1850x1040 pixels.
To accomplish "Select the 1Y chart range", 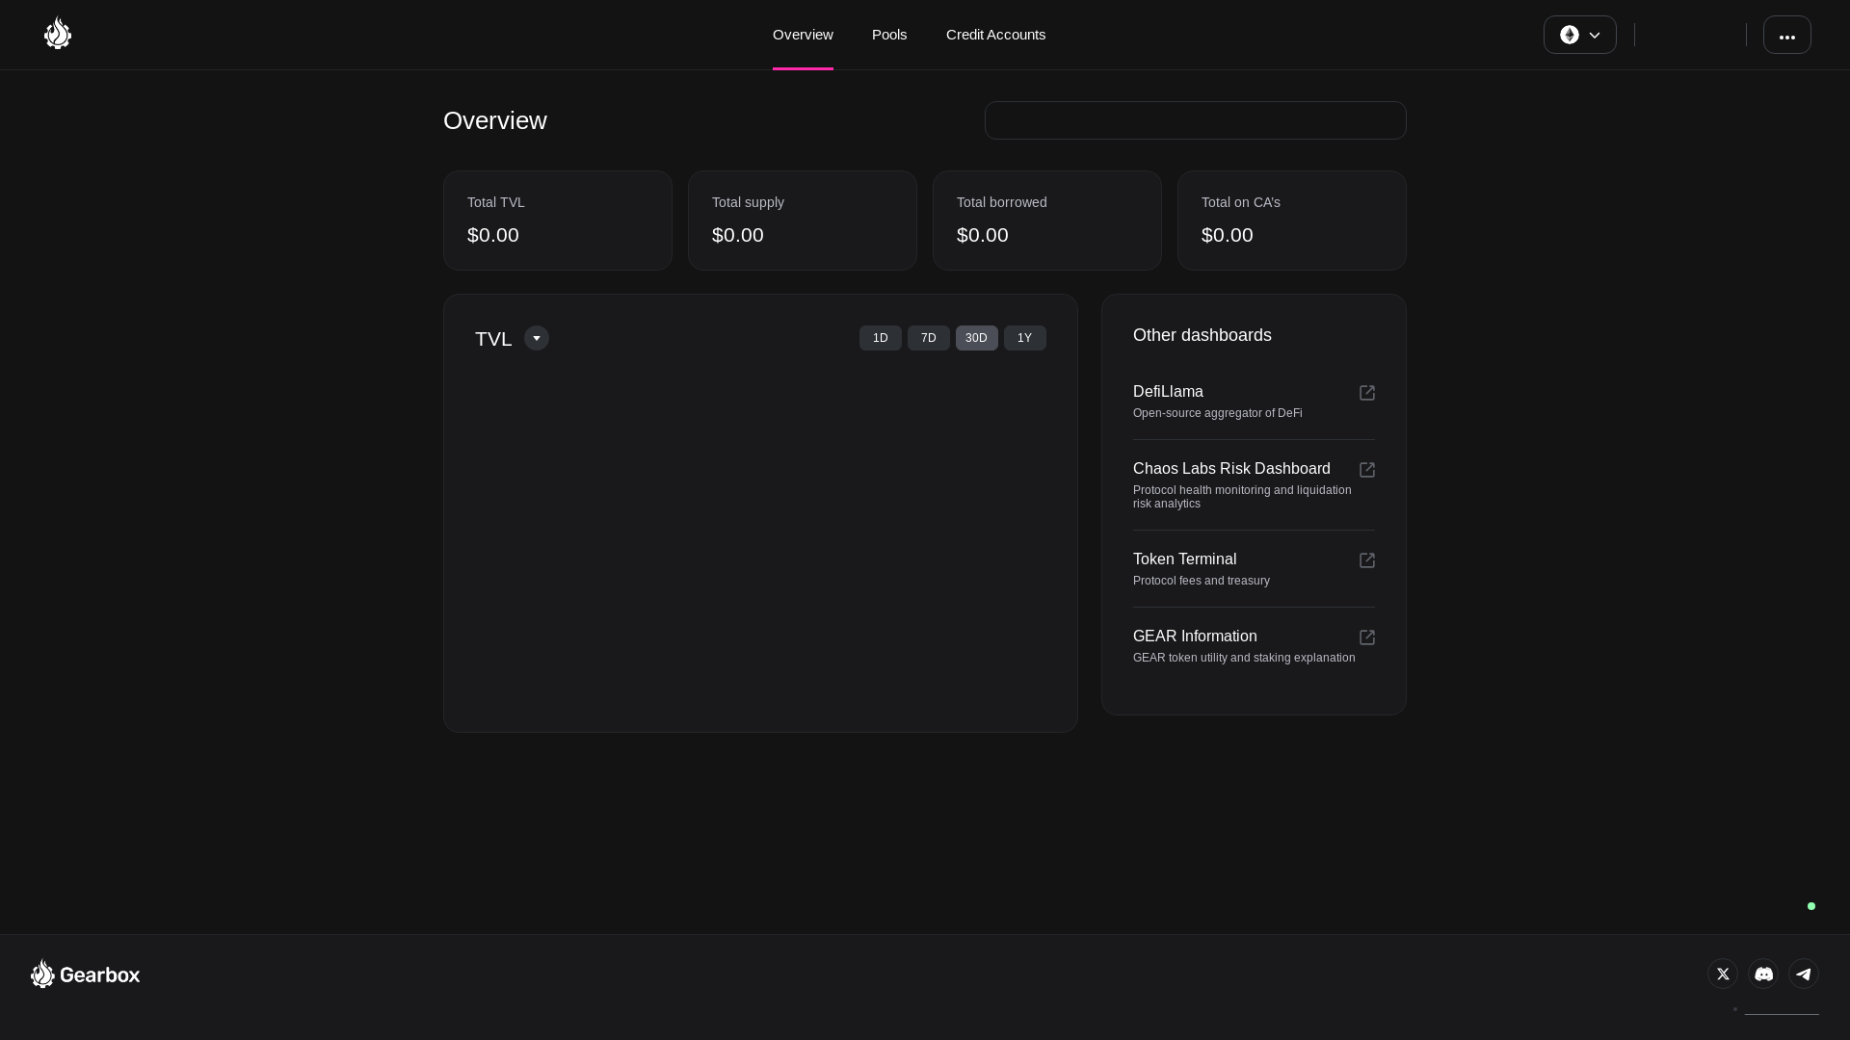I will [1024, 338].
